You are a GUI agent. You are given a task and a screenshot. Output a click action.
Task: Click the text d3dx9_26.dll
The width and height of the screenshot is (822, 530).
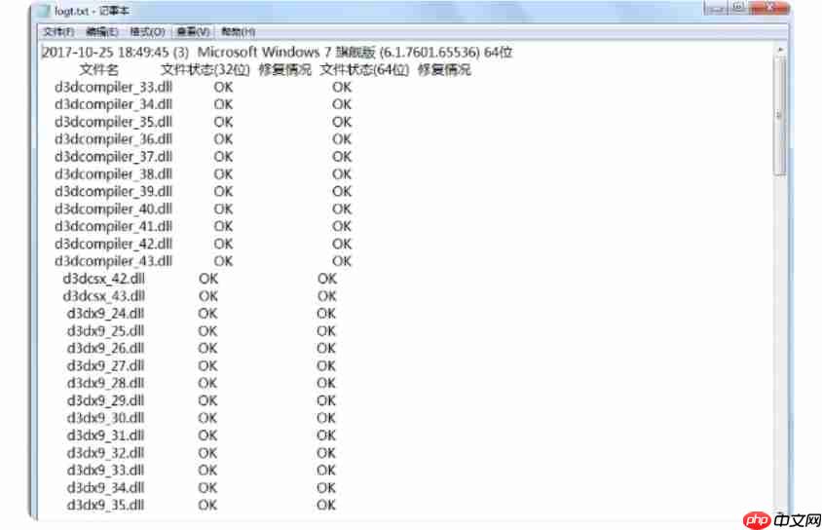click(105, 348)
